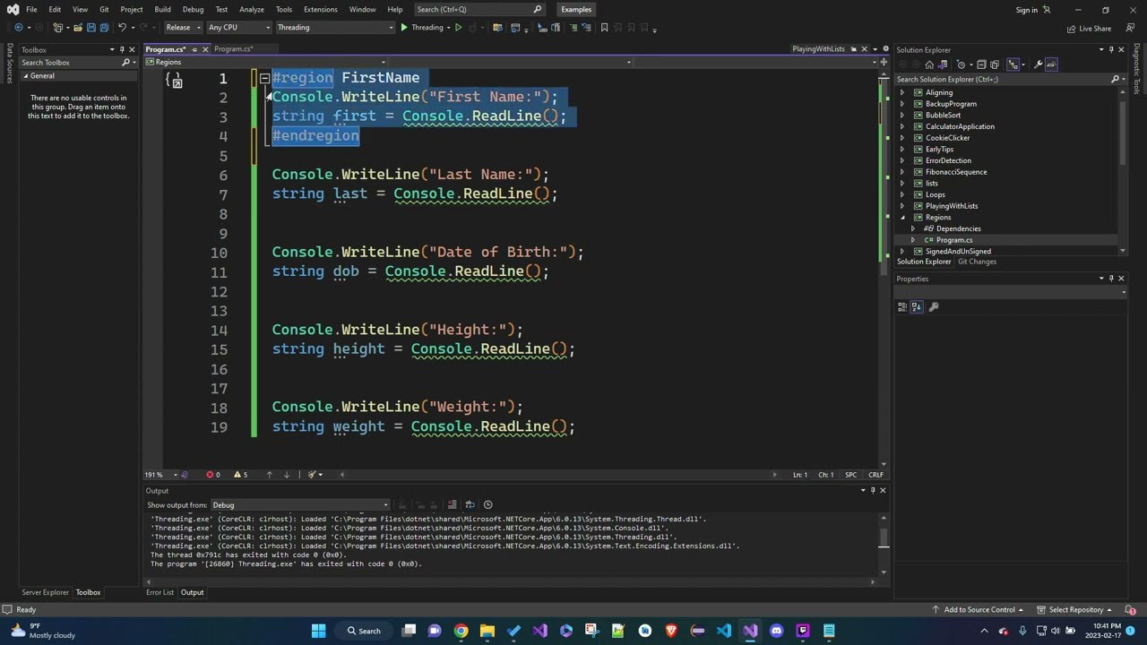This screenshot has width=1147, height=645.
Task: Click the Solution Explorer vertical scrollbar
Action: tap(1124, 134)
